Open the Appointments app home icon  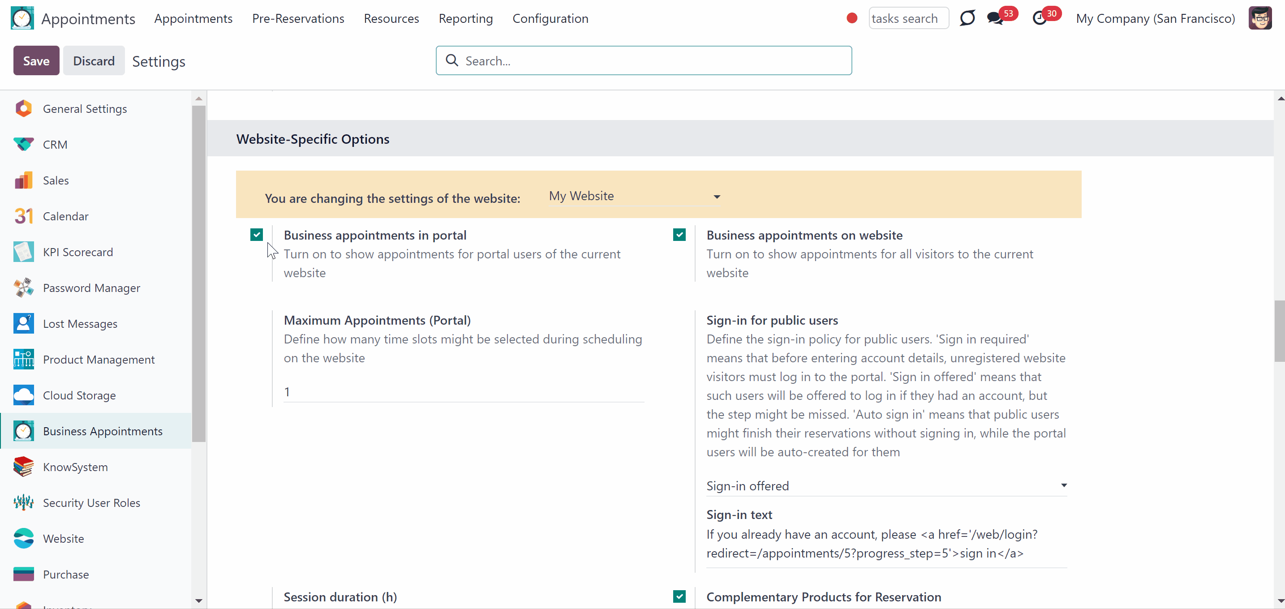22,18
